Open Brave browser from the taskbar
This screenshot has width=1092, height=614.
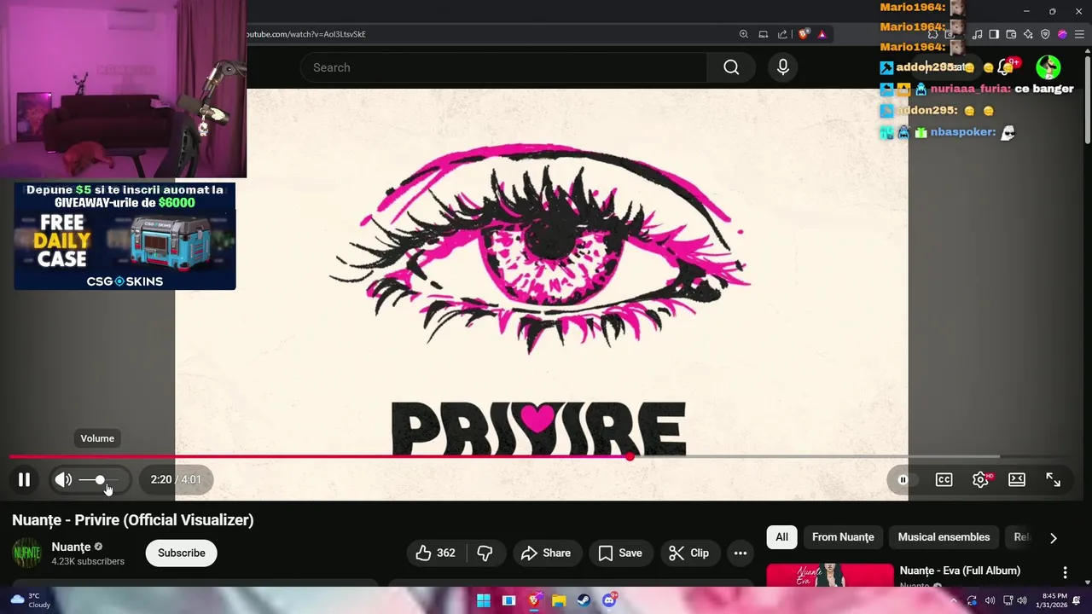point(534,600)
